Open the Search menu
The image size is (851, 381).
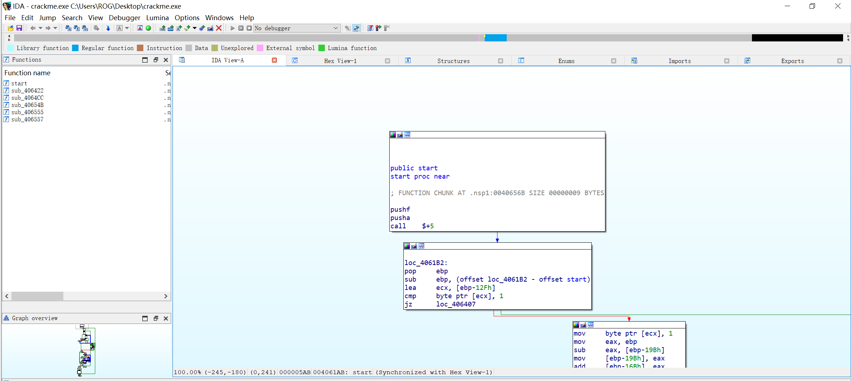(x=72, y=18)
